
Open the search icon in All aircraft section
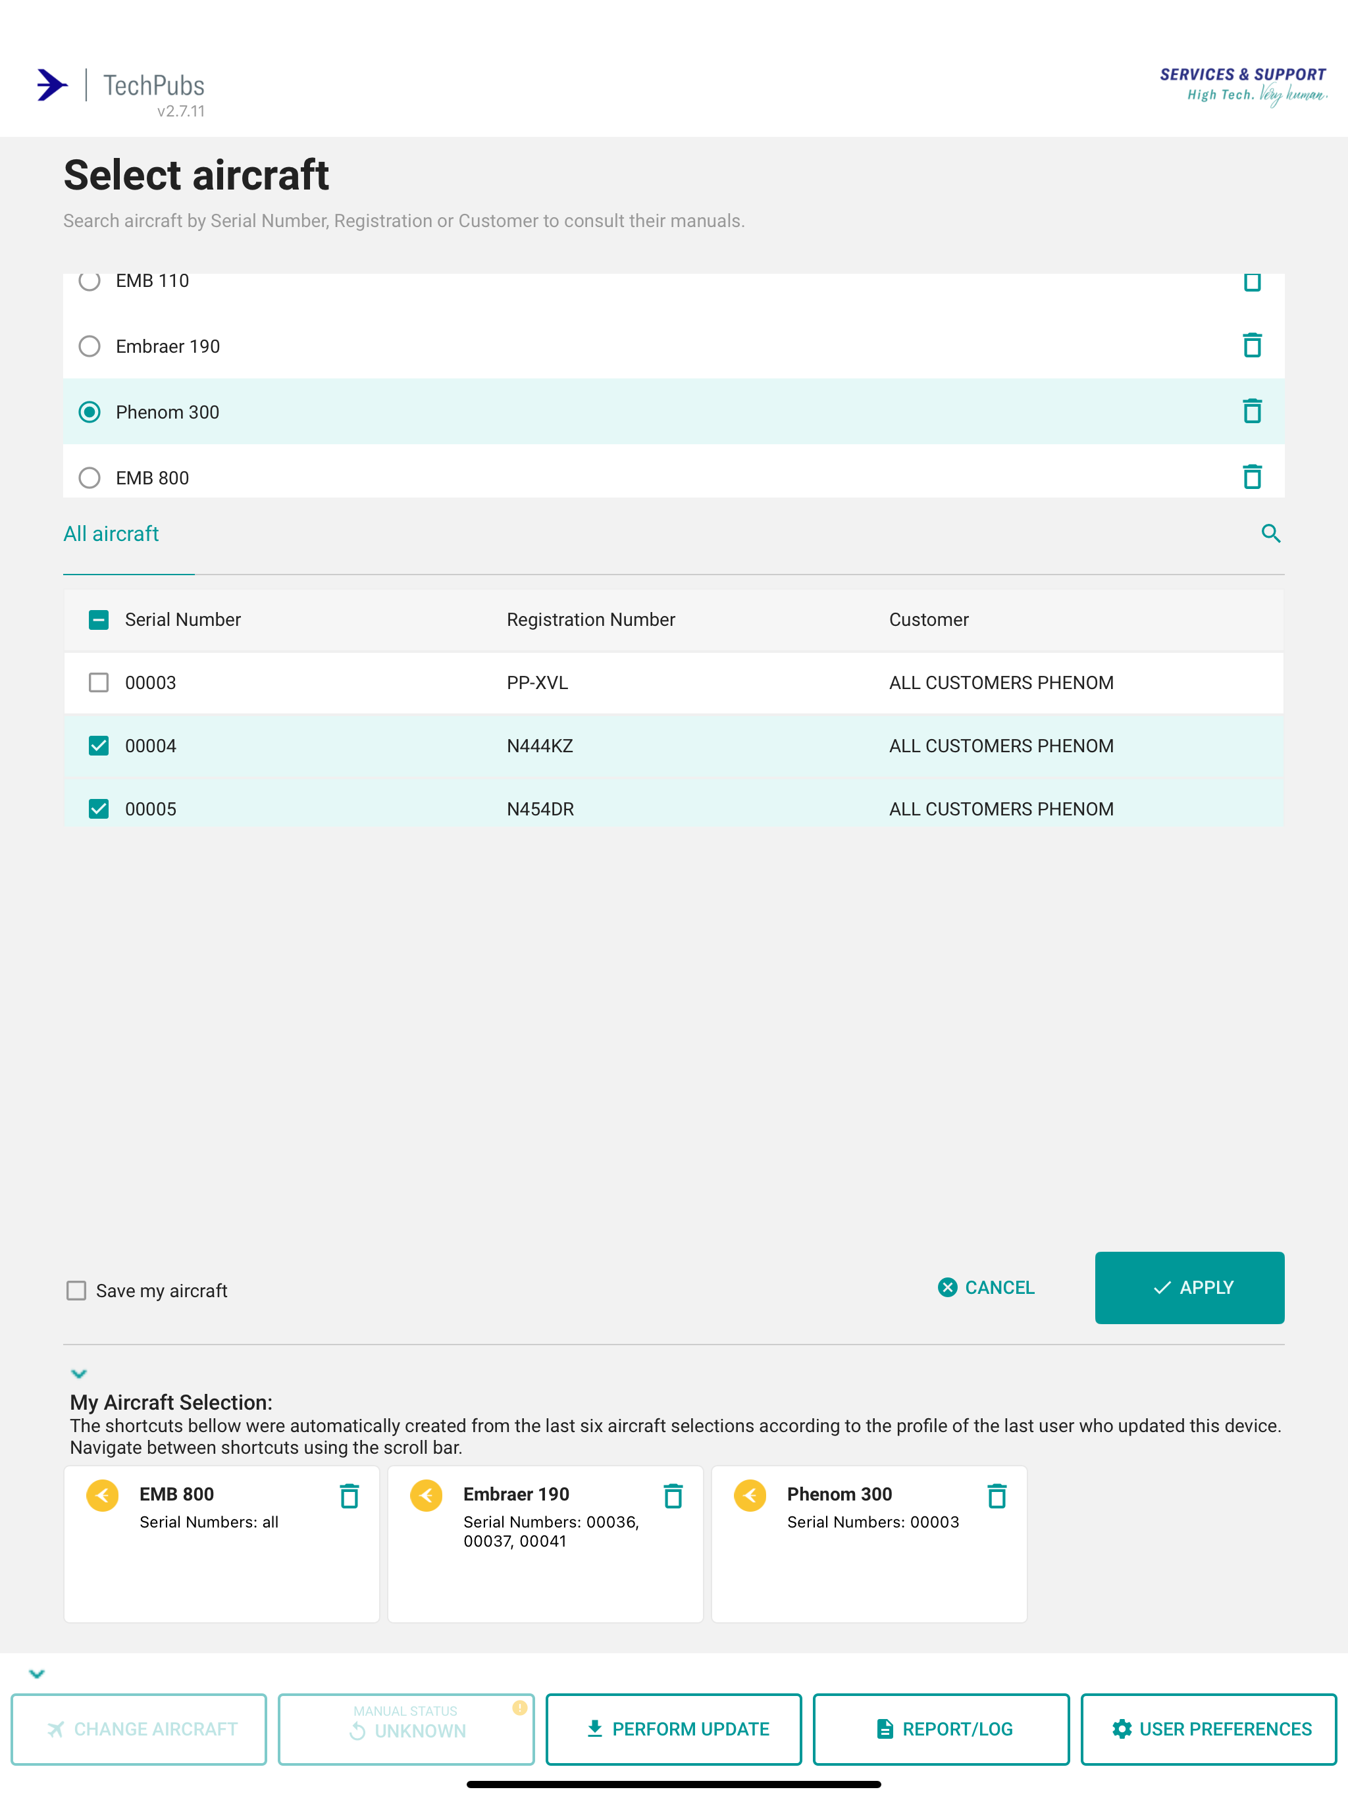tap(1271, 533)
